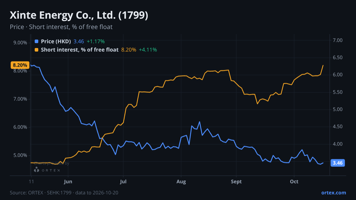The image size is (356, 200).
Task: Click the +4.11% short interest change
Action: click(148, 50)
